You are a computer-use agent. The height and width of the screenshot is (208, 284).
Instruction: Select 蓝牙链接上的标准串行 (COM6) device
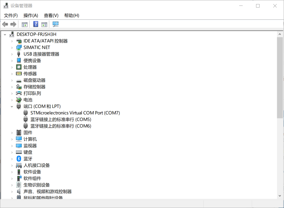(x=61, y=126)
